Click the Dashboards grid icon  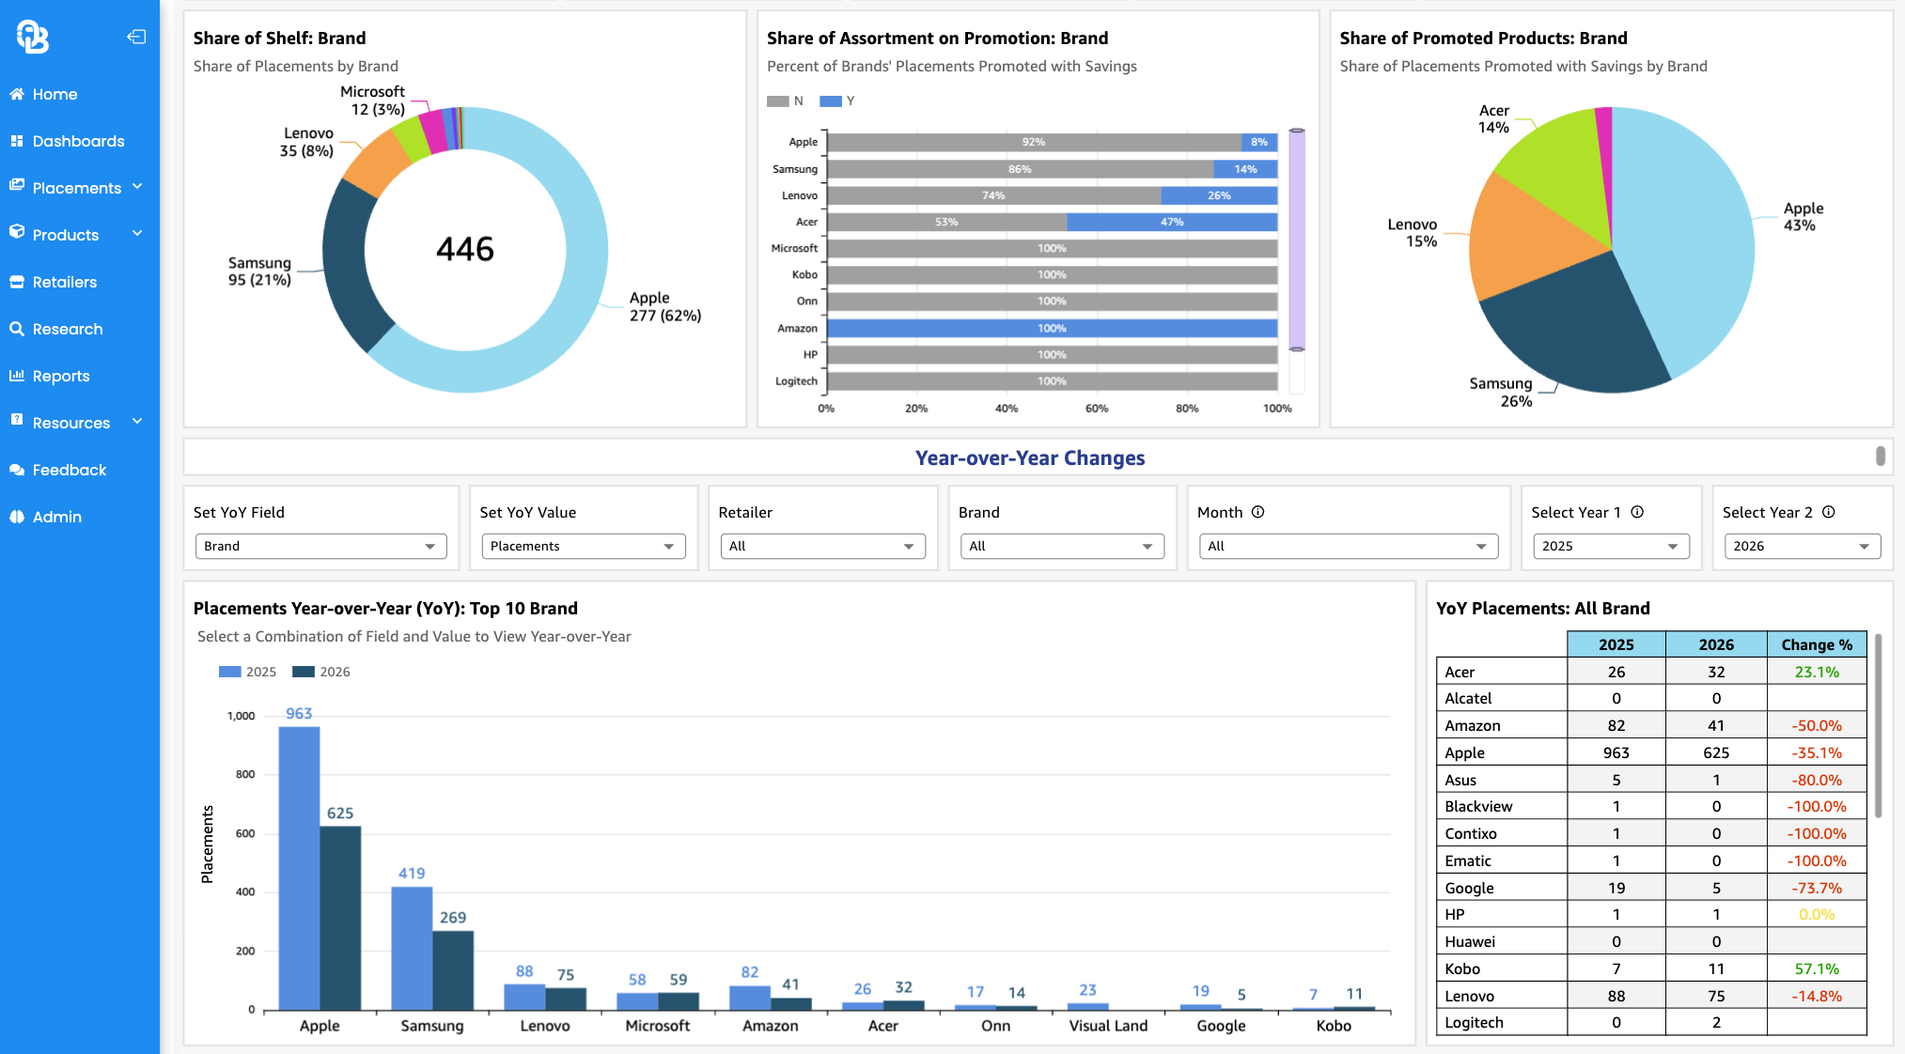17,141
